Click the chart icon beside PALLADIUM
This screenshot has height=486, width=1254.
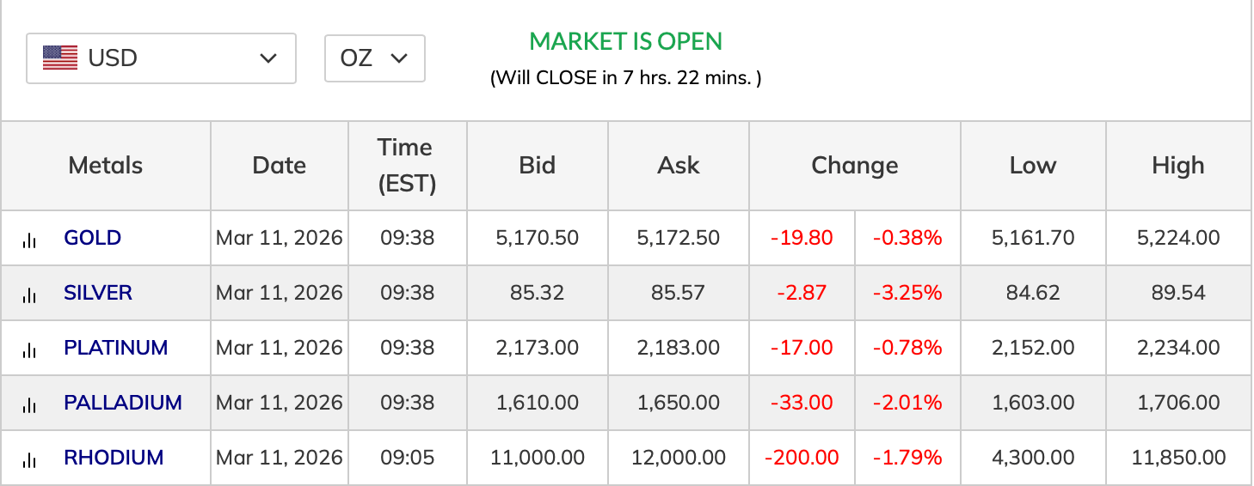click(x=30, y=405)
